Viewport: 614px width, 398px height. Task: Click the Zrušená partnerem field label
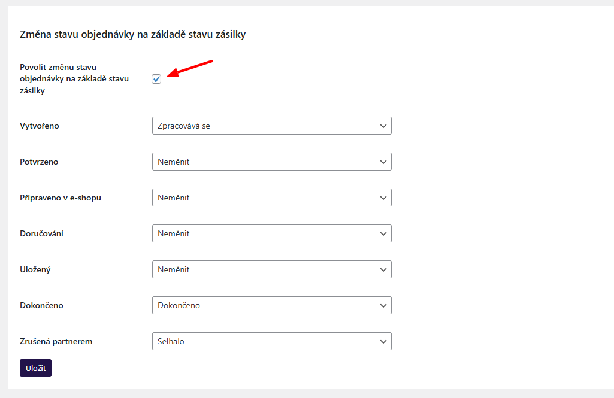click(56, 341)
